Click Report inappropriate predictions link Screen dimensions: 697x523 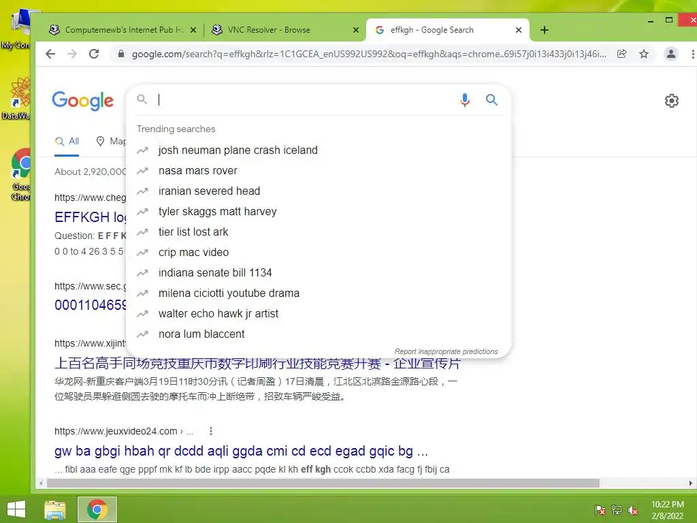pos(446,351)
